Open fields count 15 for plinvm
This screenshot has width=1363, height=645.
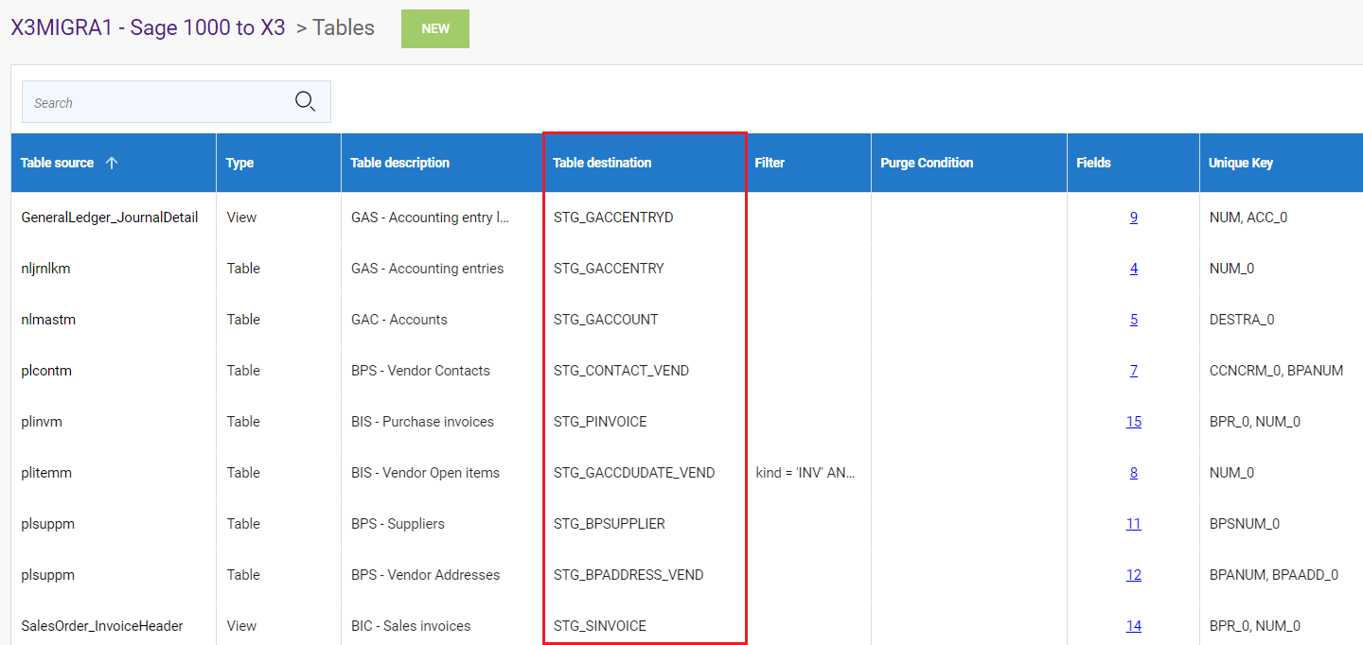1133,422
